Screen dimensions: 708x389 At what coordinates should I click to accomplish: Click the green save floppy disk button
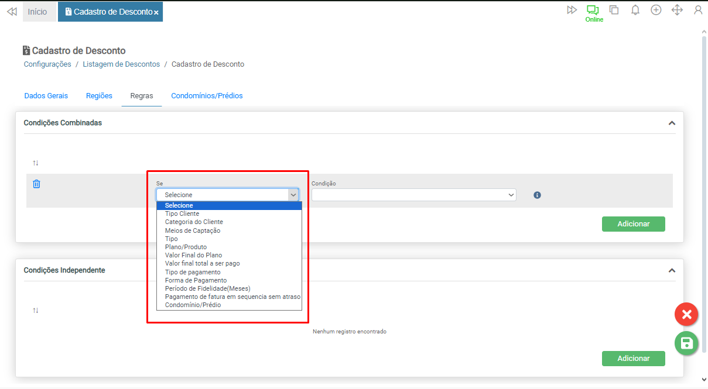tap(686, 343)
